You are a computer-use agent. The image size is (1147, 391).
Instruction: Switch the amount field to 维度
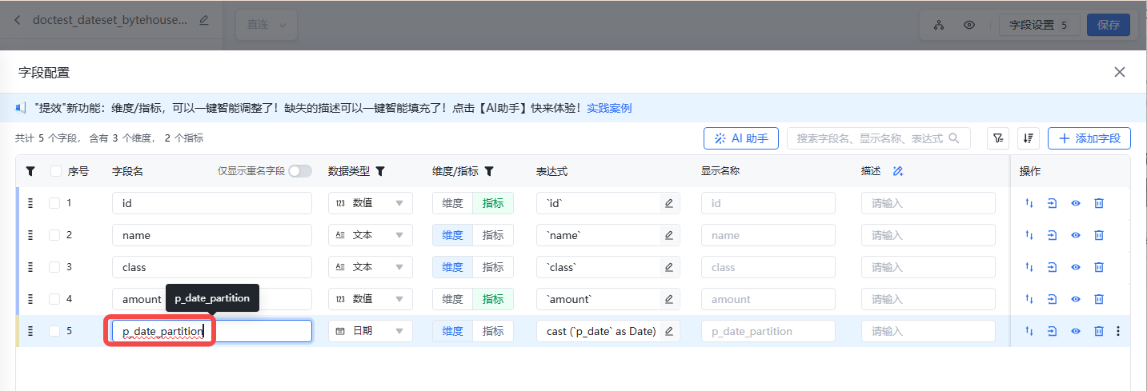[452, 299]
